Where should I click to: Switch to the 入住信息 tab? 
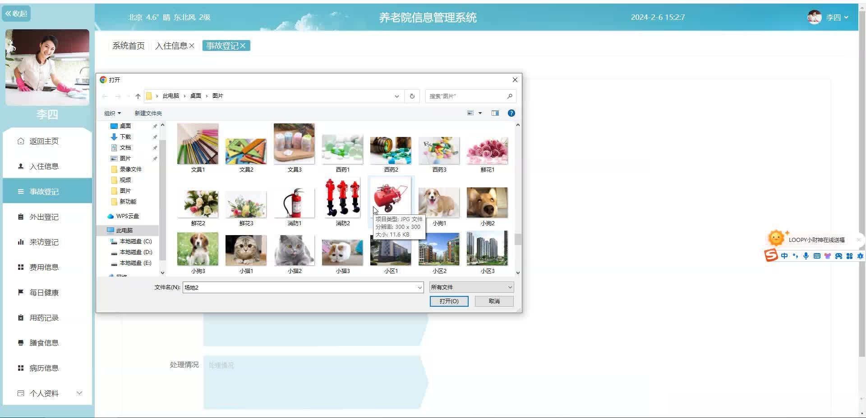(172, 45)
